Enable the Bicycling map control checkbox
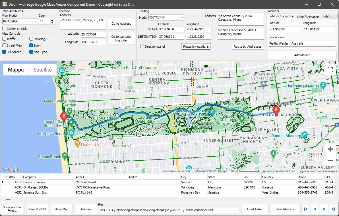Image resolution: width=339 pixels, height=216 pixels. [x=31, y=39]
